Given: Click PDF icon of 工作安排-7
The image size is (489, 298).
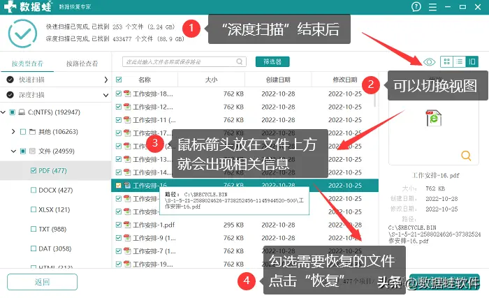Looking at the screenshot, I should (x=127, y=251).
